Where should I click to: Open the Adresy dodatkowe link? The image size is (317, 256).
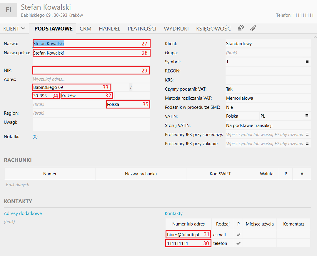point(23,213)
